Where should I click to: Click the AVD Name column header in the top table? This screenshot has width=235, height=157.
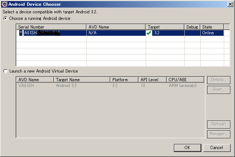coord(116,27)
